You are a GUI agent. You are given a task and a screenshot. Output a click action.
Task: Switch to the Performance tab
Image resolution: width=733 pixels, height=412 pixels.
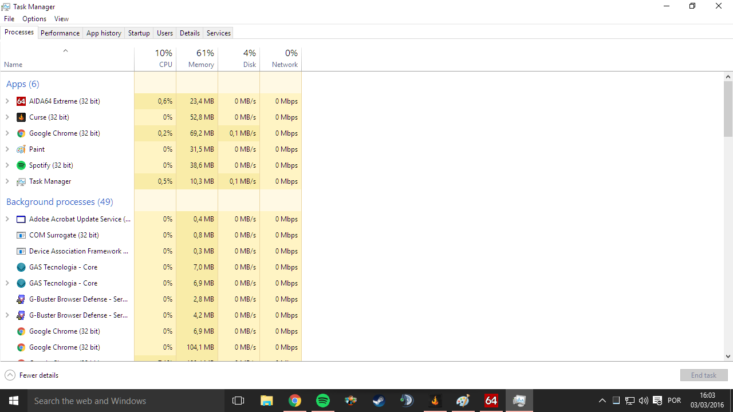click(60, 33)
